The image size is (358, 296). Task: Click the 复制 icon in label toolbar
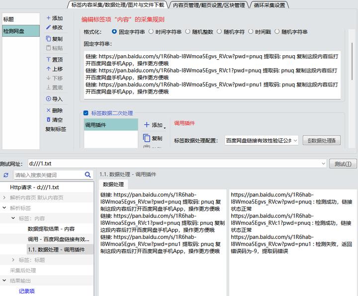tap(48, 39)
